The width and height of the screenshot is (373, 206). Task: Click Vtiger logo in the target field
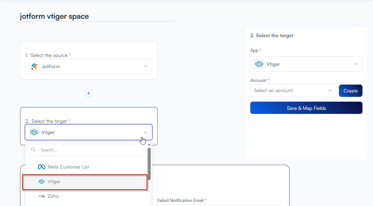[x=34, y=132]
